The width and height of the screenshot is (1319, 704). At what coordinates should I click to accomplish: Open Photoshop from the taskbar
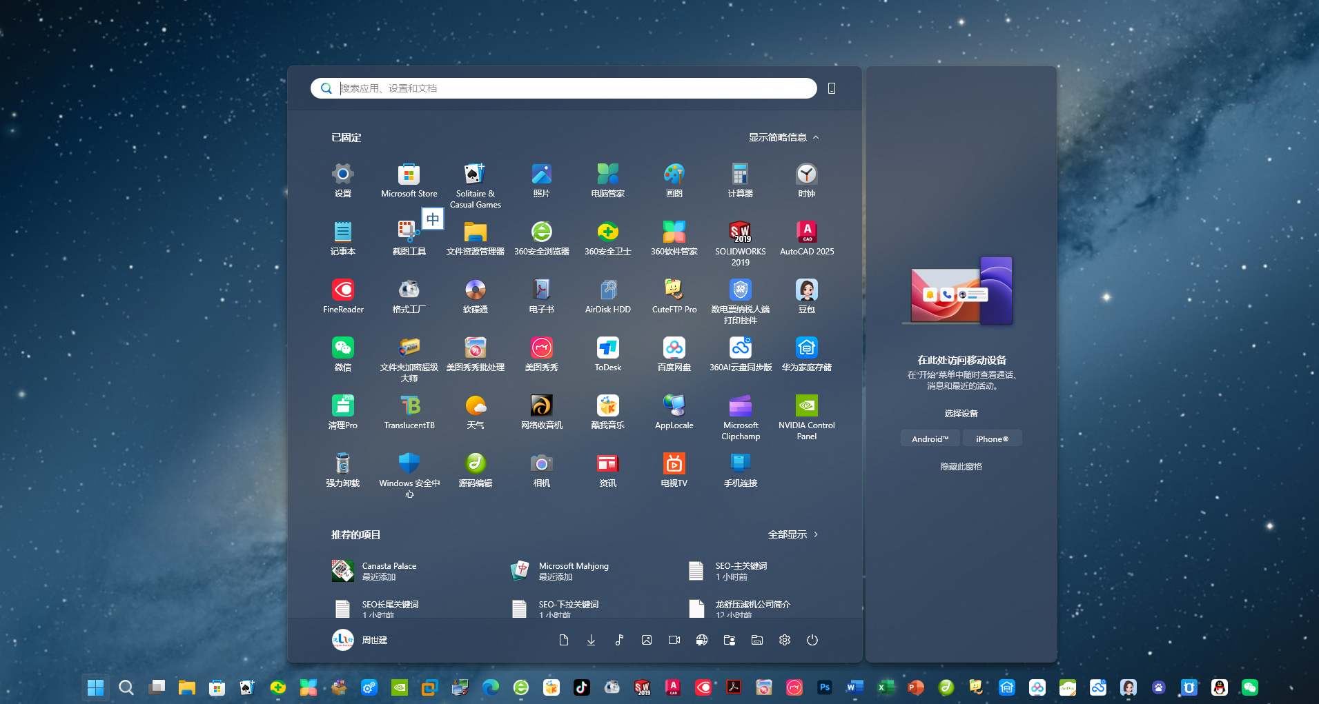tap(824, 687)
